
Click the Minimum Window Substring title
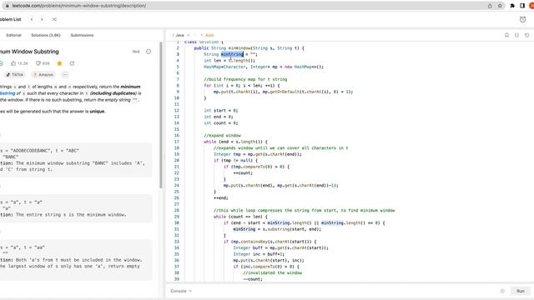click(x=29, y=52)
